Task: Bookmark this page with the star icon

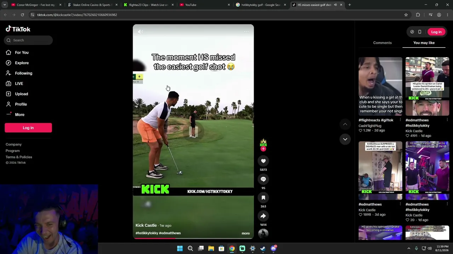Action: [x=406, y=15]
